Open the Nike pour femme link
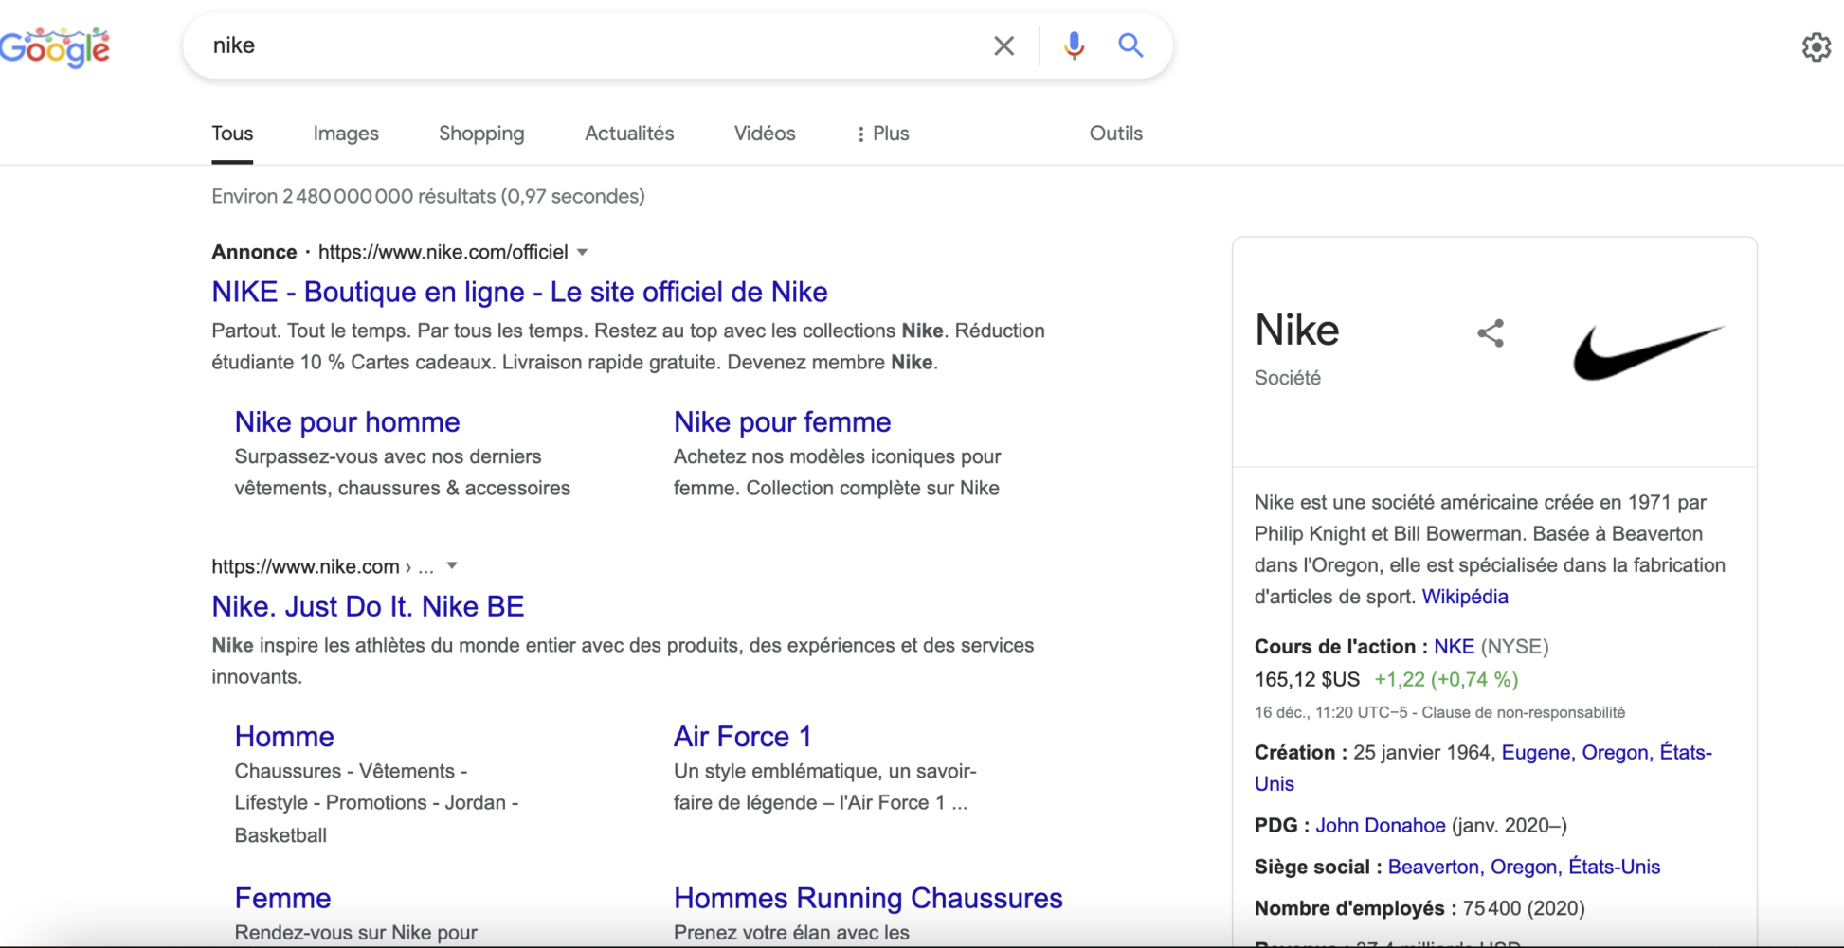The image size is (1844, 948). coord(782,421)
